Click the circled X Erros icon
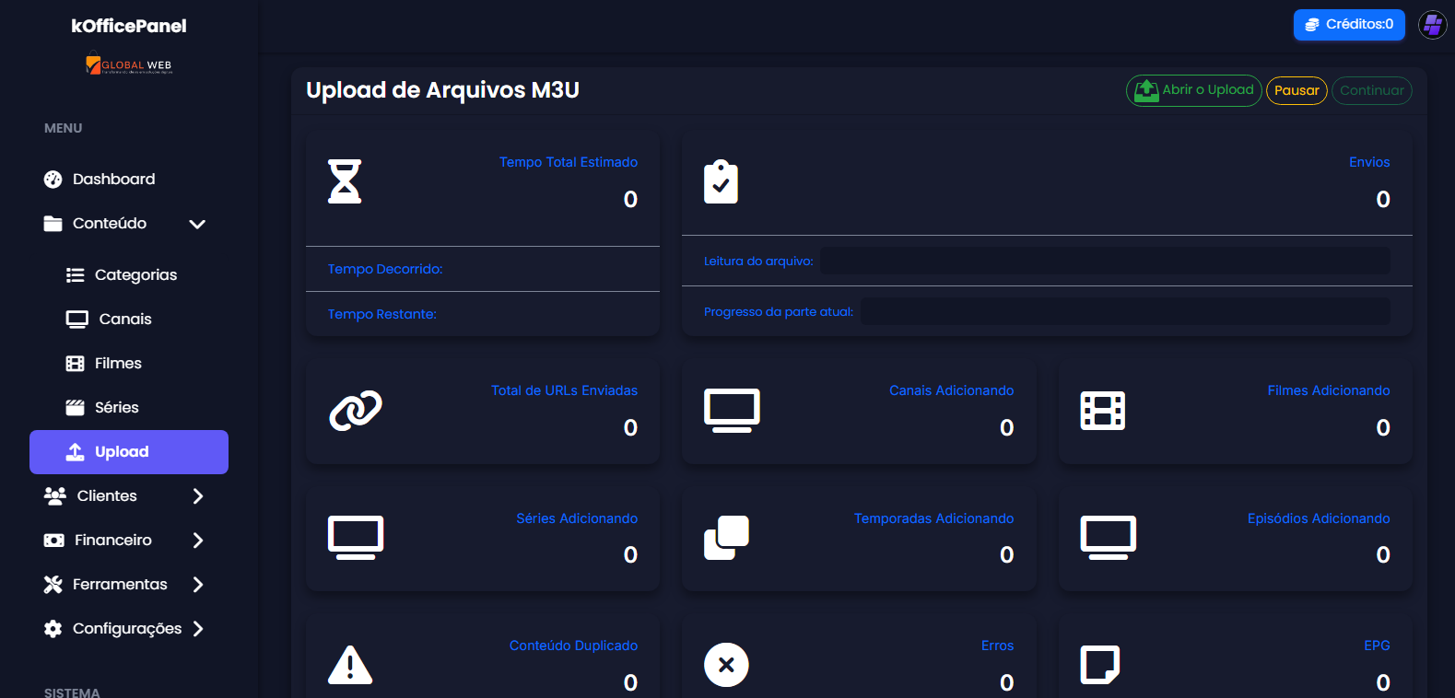Image resolution: width=1455 pixels, height=698 pixels. (x=726, y=665)
